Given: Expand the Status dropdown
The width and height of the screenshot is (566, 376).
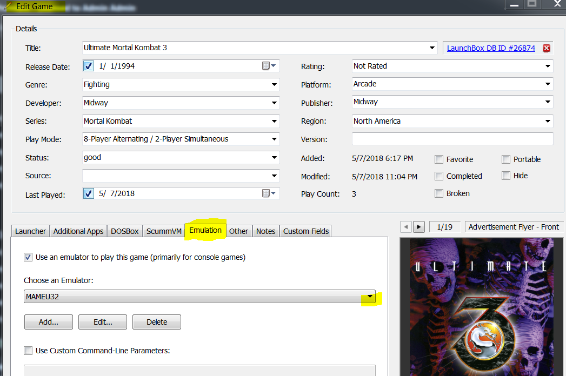Looking at the screenshot, I should point(274,157).
